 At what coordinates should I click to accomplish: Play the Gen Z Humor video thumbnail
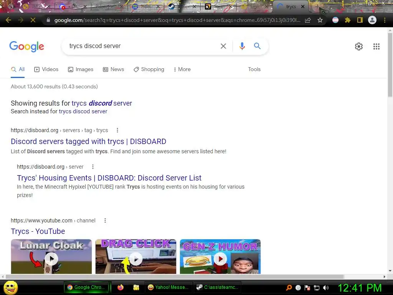click(x=220, y=257)
